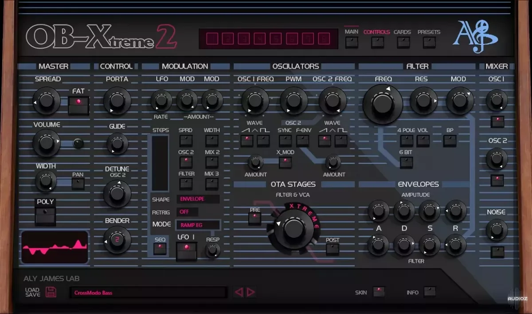Viewport: 532px width, 314px height.
Task: Toggle the OSC 1 mixer enable button
Action: pyautogui.click(x=497, y=122)
